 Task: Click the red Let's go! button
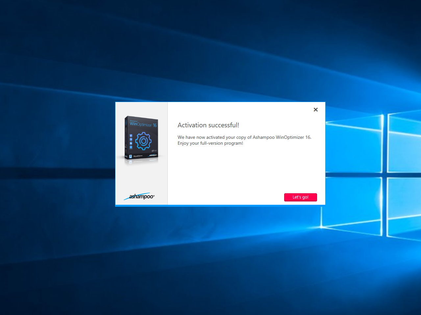click(x=300, y=197)
